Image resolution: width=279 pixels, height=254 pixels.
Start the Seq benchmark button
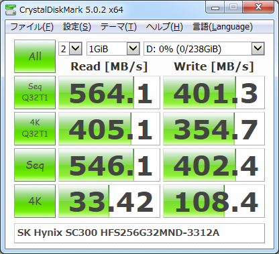click(x=35, y=165)
